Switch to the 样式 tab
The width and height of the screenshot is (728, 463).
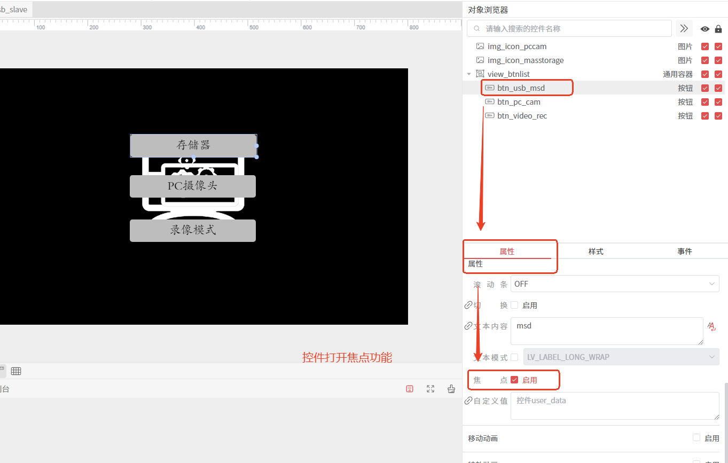(596, 251)
